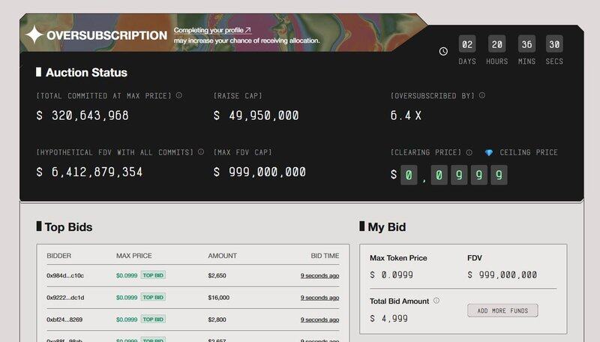Screen dimensions: 600x342
Task: Click info icon beside Hypothetical FDV label
Action: (x=201, y=151)
